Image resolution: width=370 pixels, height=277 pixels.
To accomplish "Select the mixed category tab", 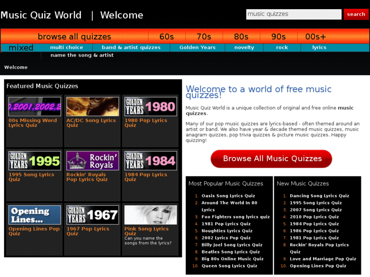I will 21,48.
